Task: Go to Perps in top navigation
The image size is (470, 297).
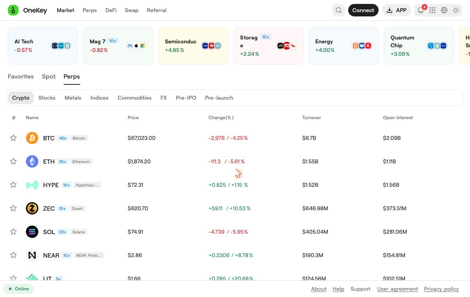Action: pyautogui.click(x=90, y=10)
